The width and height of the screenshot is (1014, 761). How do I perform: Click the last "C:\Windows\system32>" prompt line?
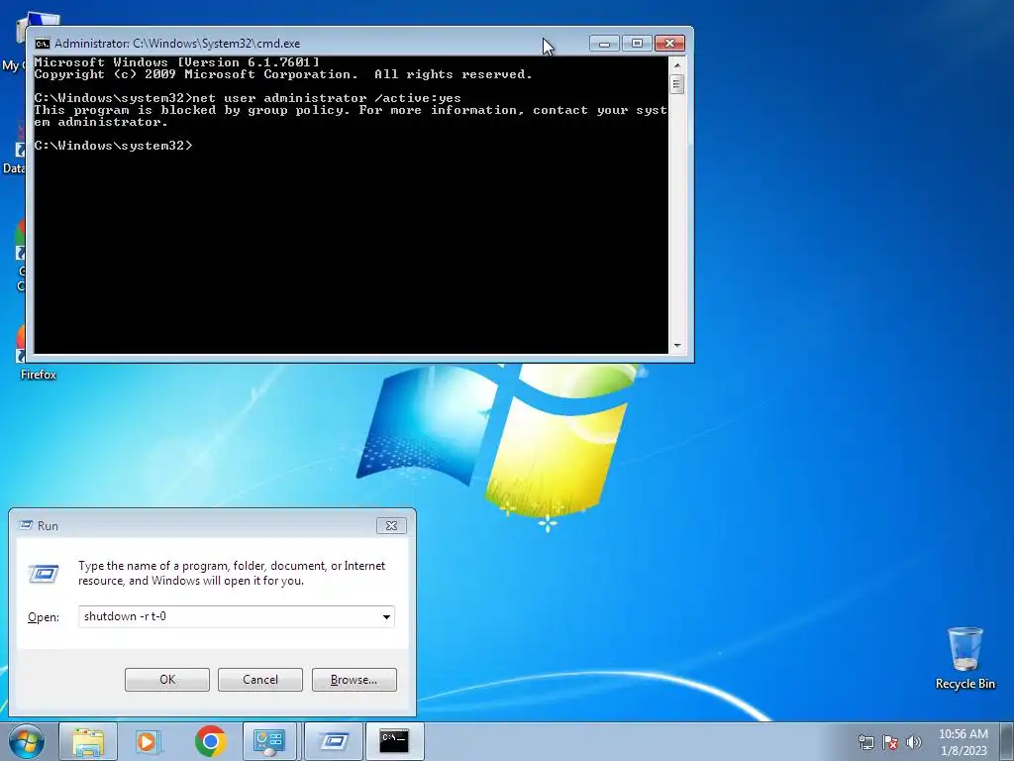pos(113,146)
